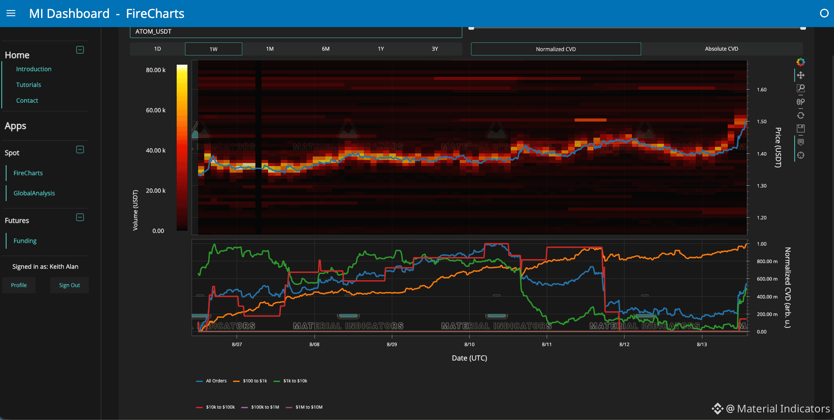Screen dimensions: 834x420
Task: Toggle $10k to $100k legend series
Action: 216,407
